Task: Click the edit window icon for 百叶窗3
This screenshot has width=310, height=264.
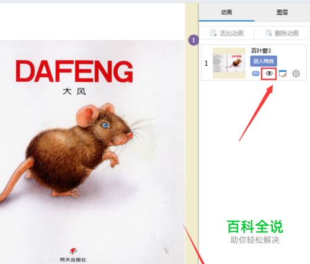Action: [283, 74]
